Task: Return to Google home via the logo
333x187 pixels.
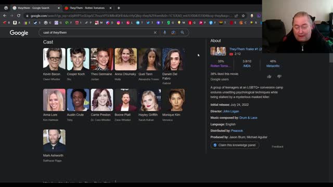Action: 19,33
